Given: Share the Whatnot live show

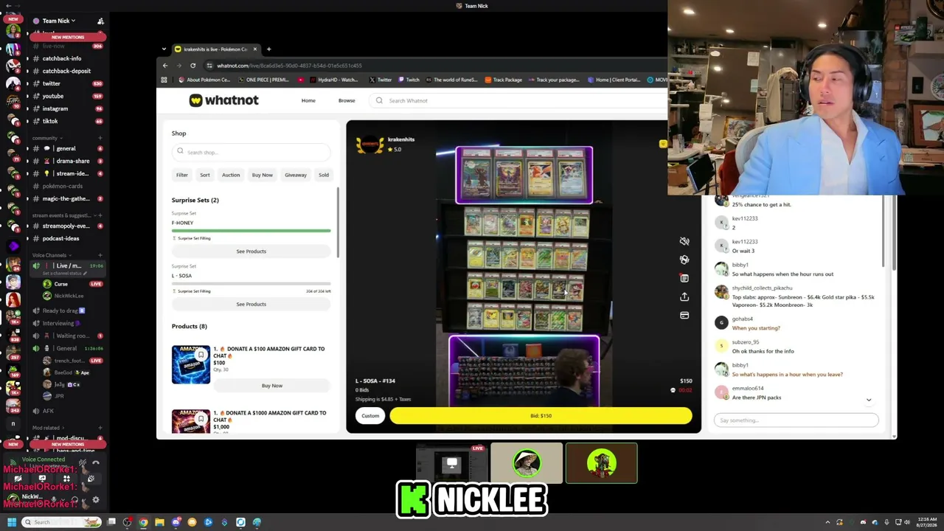Looking at the screenshot, I should coord(684,296).
